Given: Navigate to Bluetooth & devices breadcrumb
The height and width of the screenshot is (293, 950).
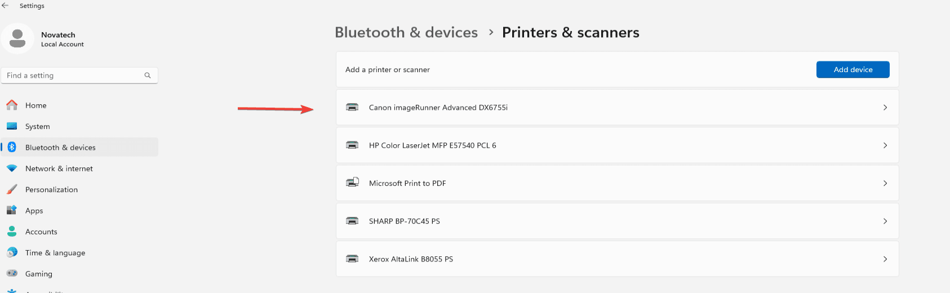Looking at the screenshot, I should click(x=406, y=33).
